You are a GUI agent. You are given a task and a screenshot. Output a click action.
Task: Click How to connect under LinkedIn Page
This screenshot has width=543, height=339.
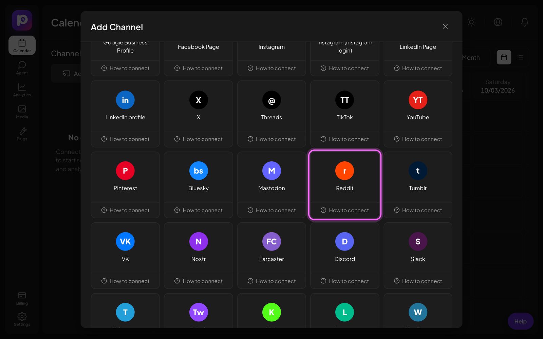418,68
